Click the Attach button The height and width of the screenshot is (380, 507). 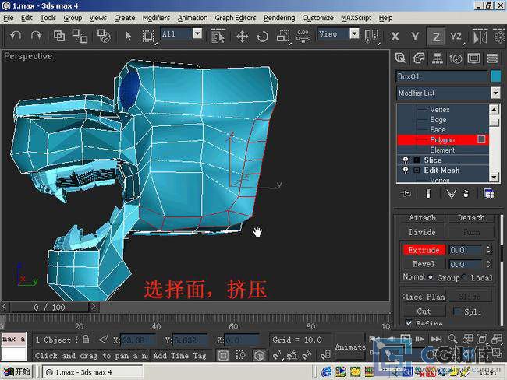pos(422,218)
